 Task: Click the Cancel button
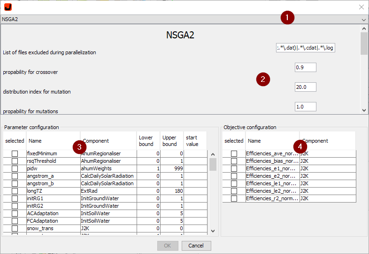(x=196, y=246)
